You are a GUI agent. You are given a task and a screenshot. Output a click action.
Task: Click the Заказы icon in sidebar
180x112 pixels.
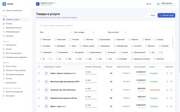click(x=4, y=49)
